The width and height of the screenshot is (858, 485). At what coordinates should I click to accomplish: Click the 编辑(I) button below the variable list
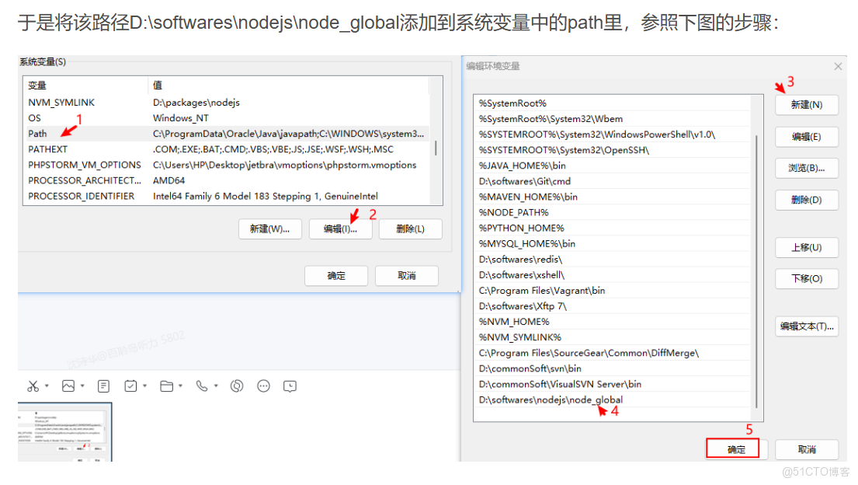(340, 229)
